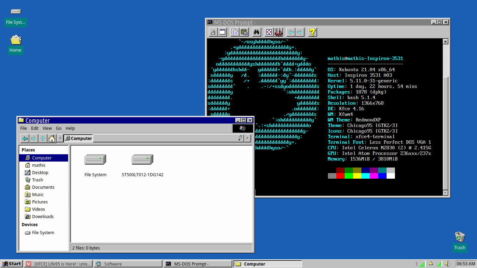Open the Home folder icon in file manager toolbar
Image resolution: width=477 pixels, height=268 pixels.
point(52,139)
